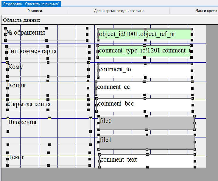The image size is (218, 181).
Task: Click the object_ref_nr green field
Action: tap(144, 34)
